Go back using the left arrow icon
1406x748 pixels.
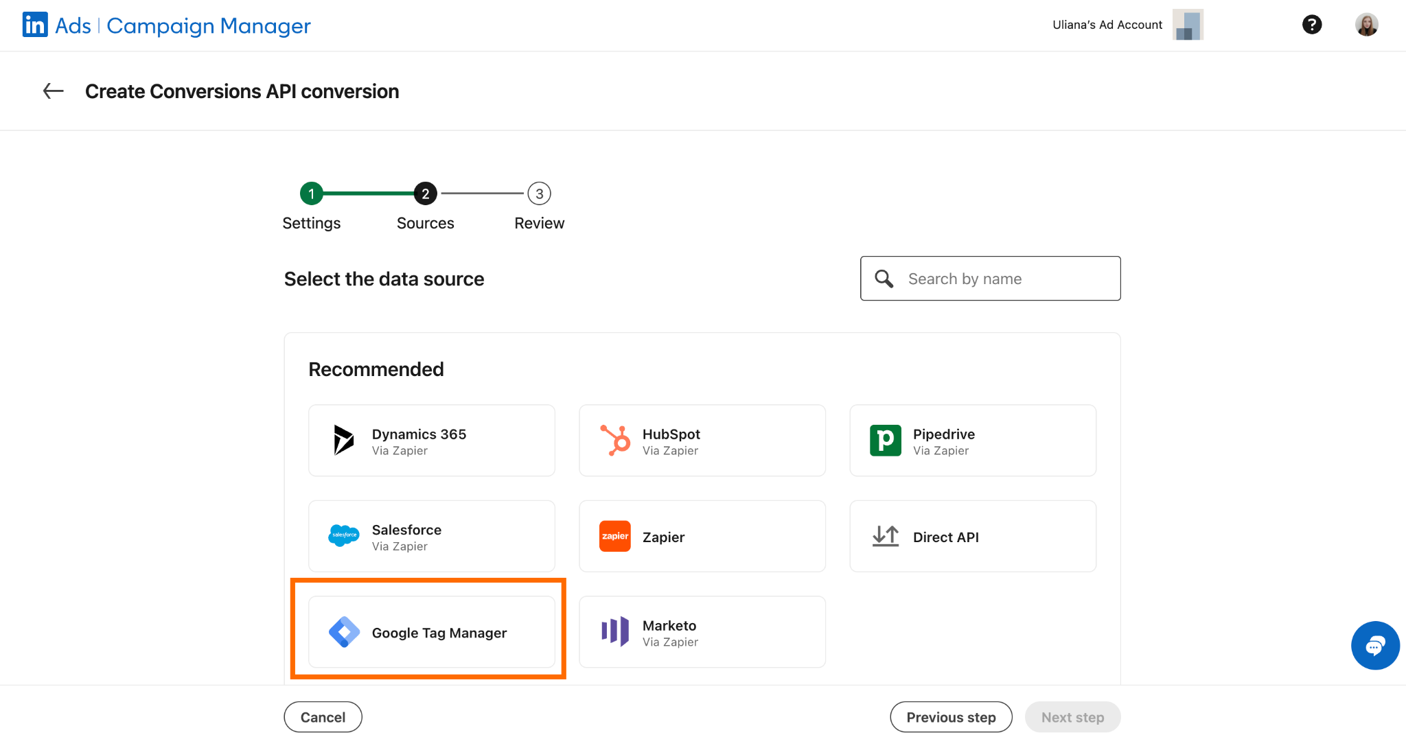click(x=54, y=91)
